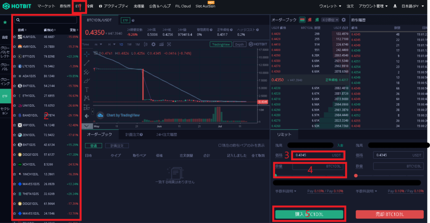
Task: Select the trend line drawing tool
Action: (87, 63)
